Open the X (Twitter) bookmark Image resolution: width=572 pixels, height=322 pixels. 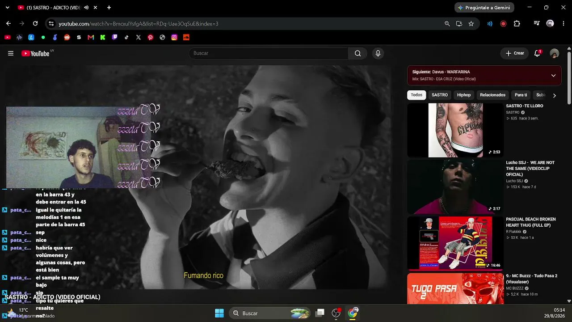[139, 38]
